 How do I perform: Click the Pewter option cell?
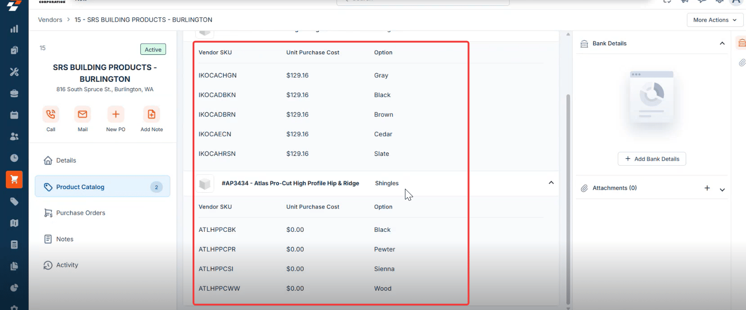[385, 249]
